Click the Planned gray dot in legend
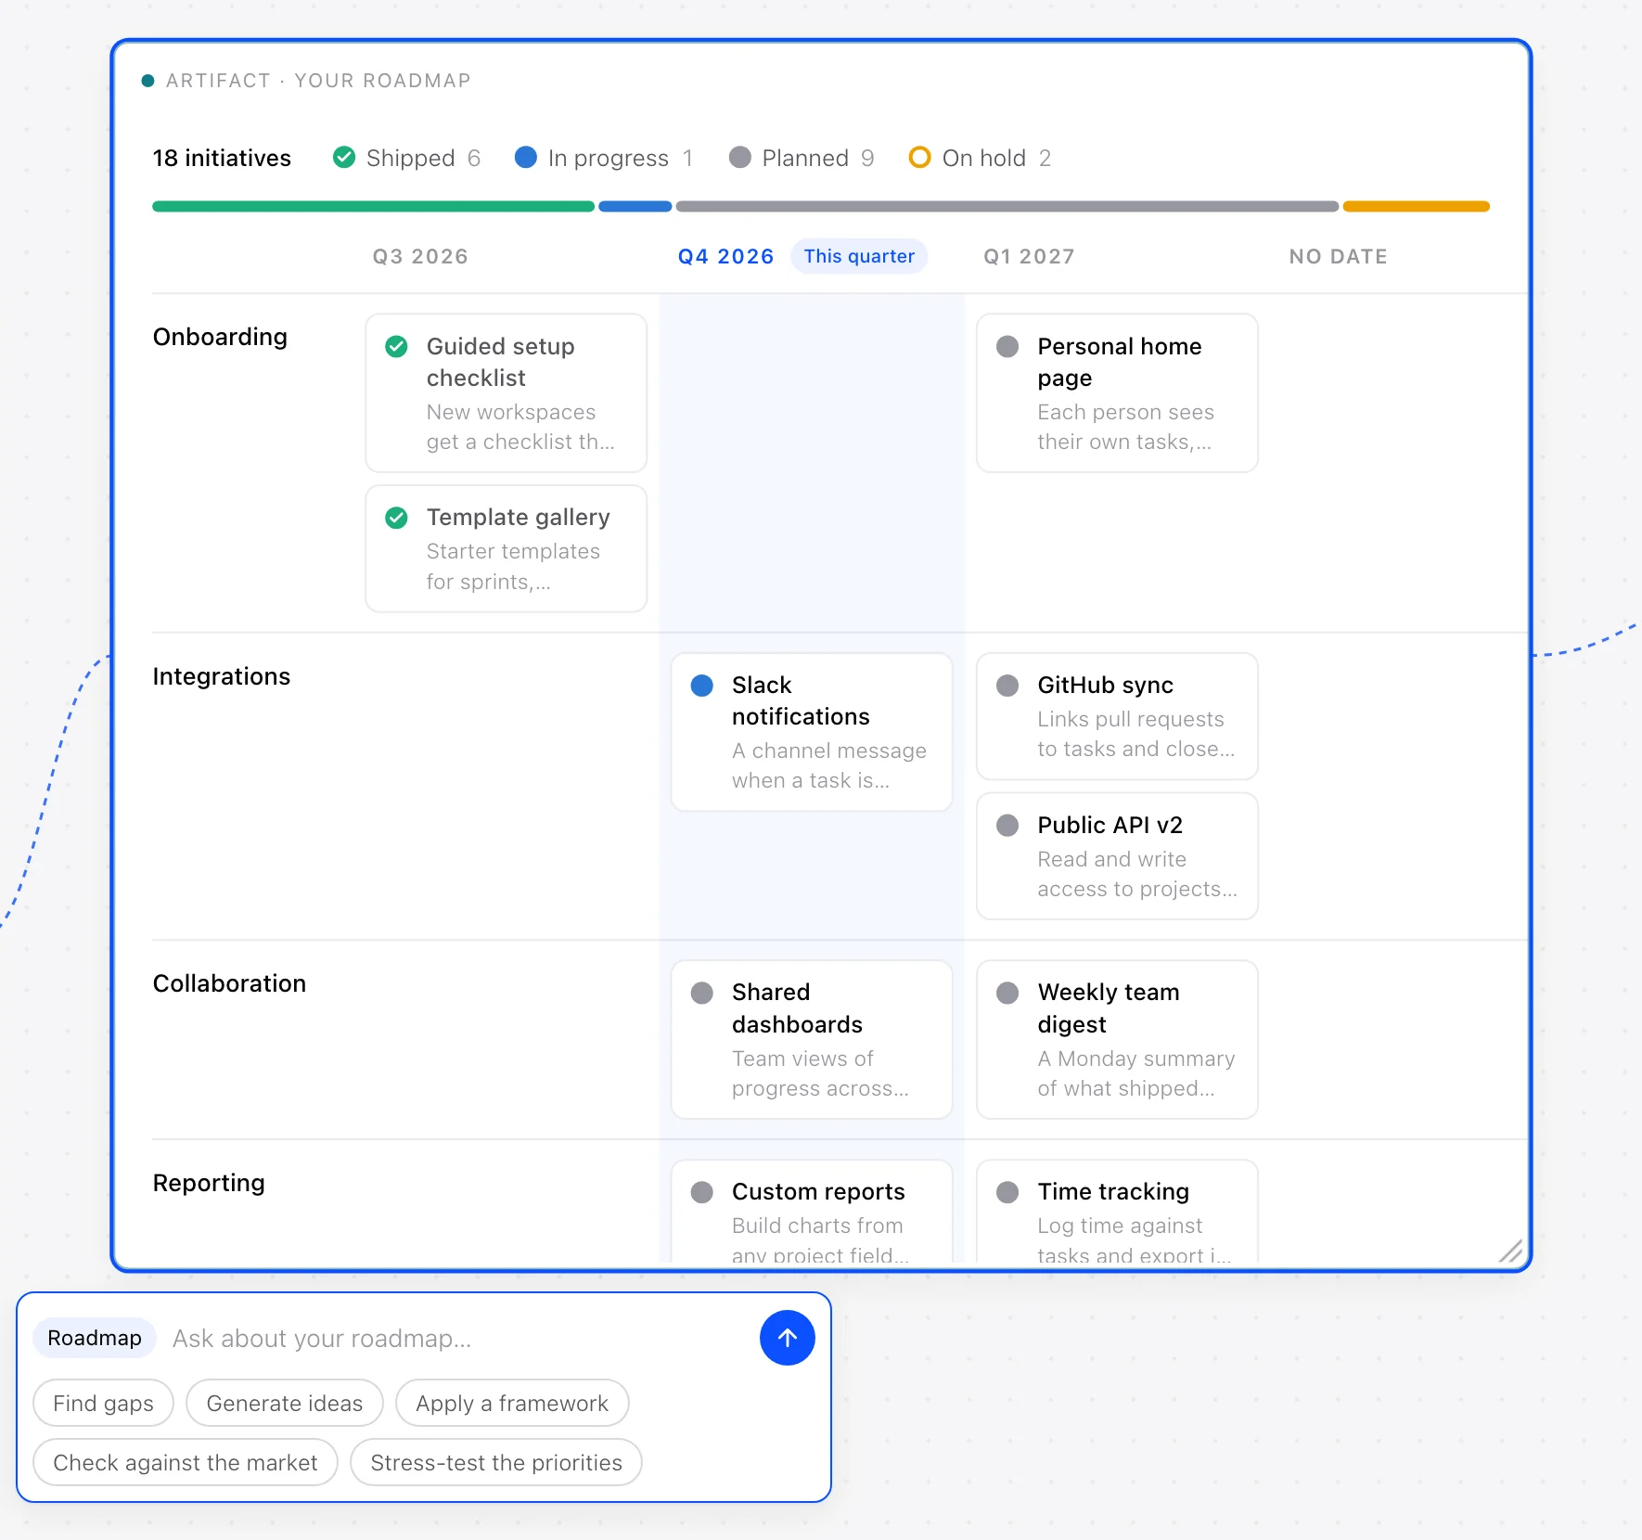This screenshot has height=1540, width=1642. coord(740,158)
